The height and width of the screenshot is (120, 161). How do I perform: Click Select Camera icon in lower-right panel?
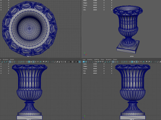[96, 62]
